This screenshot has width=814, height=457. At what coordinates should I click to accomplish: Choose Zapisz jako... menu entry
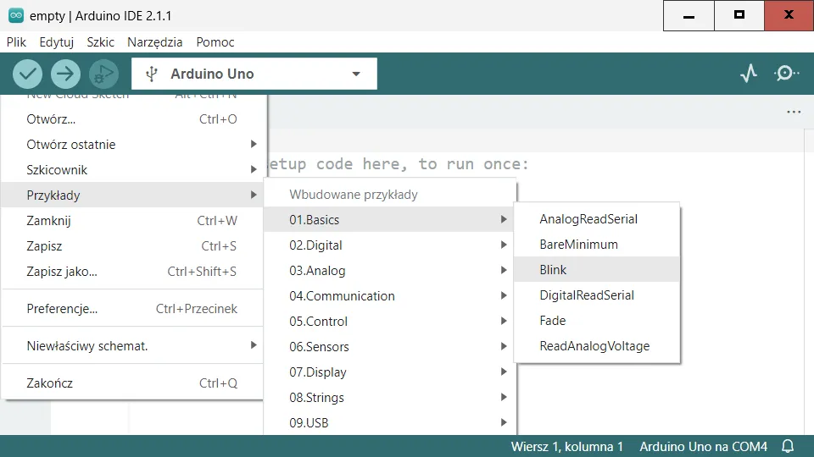132,272
